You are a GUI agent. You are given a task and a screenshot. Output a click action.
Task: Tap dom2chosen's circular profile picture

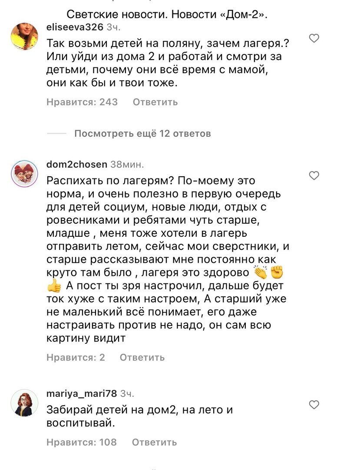(25, 171)
